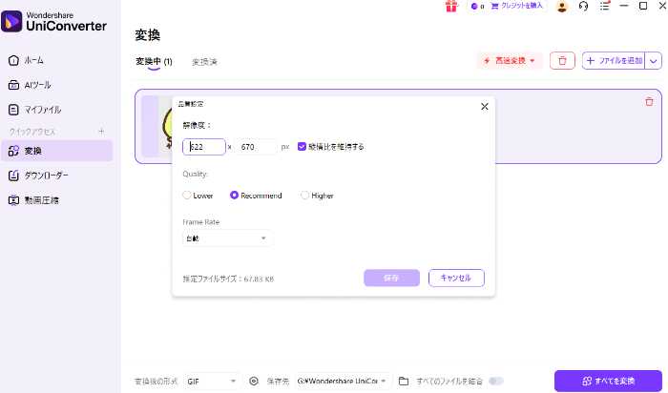Click the resolution height field 670
This screenshot has height=393, width=668.
pos(256,147)
